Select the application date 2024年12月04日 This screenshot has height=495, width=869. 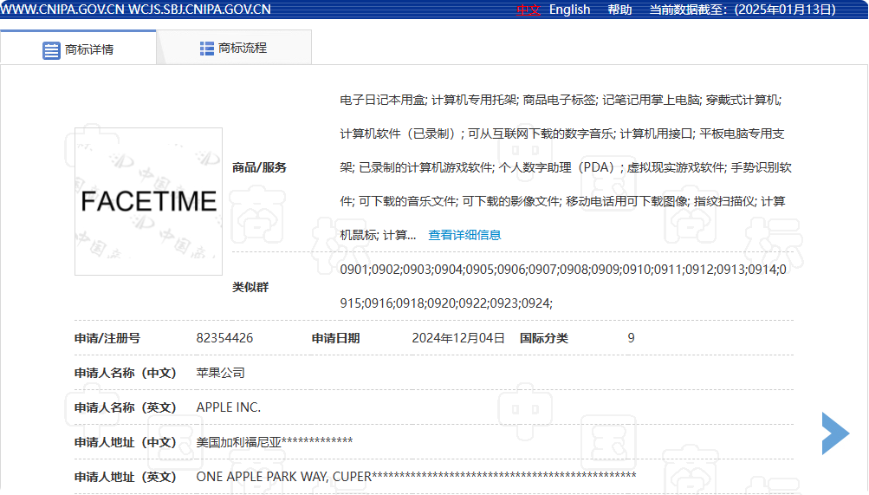(x=458, y=338)
